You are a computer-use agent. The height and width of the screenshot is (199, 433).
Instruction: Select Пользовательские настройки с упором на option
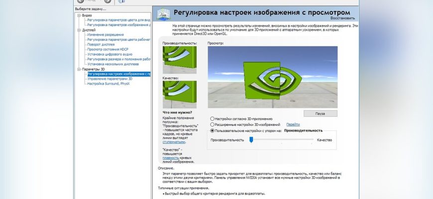tap(212, 130)
